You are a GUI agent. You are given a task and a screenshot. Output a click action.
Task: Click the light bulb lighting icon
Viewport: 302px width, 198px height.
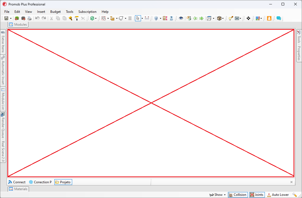tap(231, 18)
